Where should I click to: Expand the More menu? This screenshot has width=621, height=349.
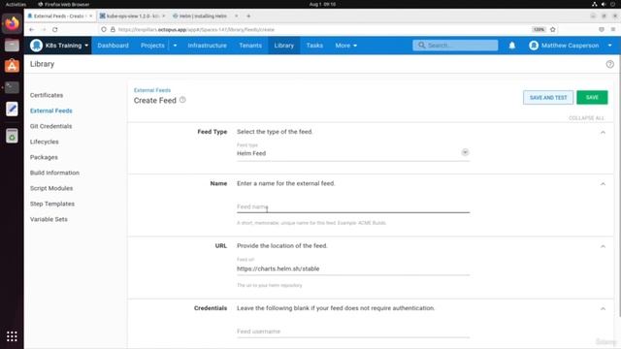[x=346, y=46]
